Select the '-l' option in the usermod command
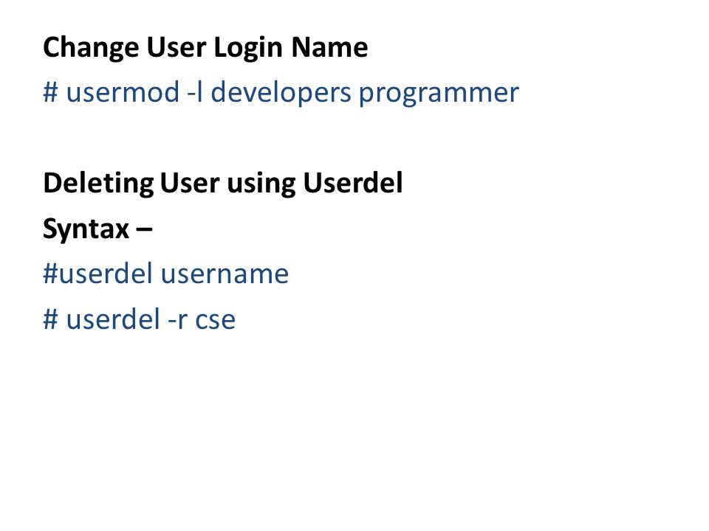The height and width of the screenshot is (531, 709). pos(195,92)
